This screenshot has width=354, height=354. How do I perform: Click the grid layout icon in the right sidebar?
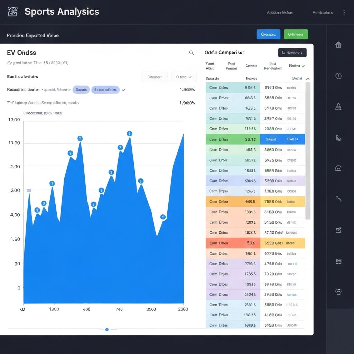(338, 261)
